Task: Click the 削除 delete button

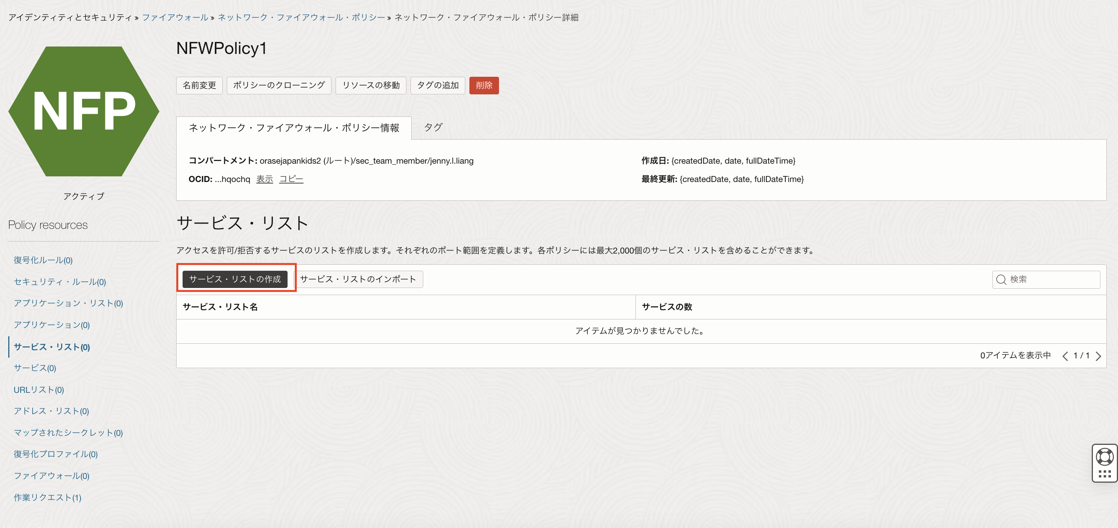Action: [x=483, y=85]
